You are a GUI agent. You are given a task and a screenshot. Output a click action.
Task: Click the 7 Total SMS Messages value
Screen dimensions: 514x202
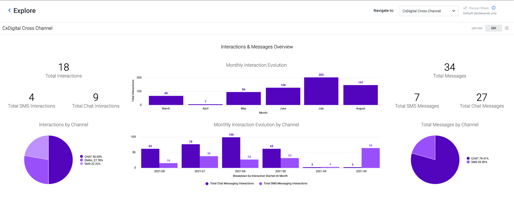pos(417,97)
